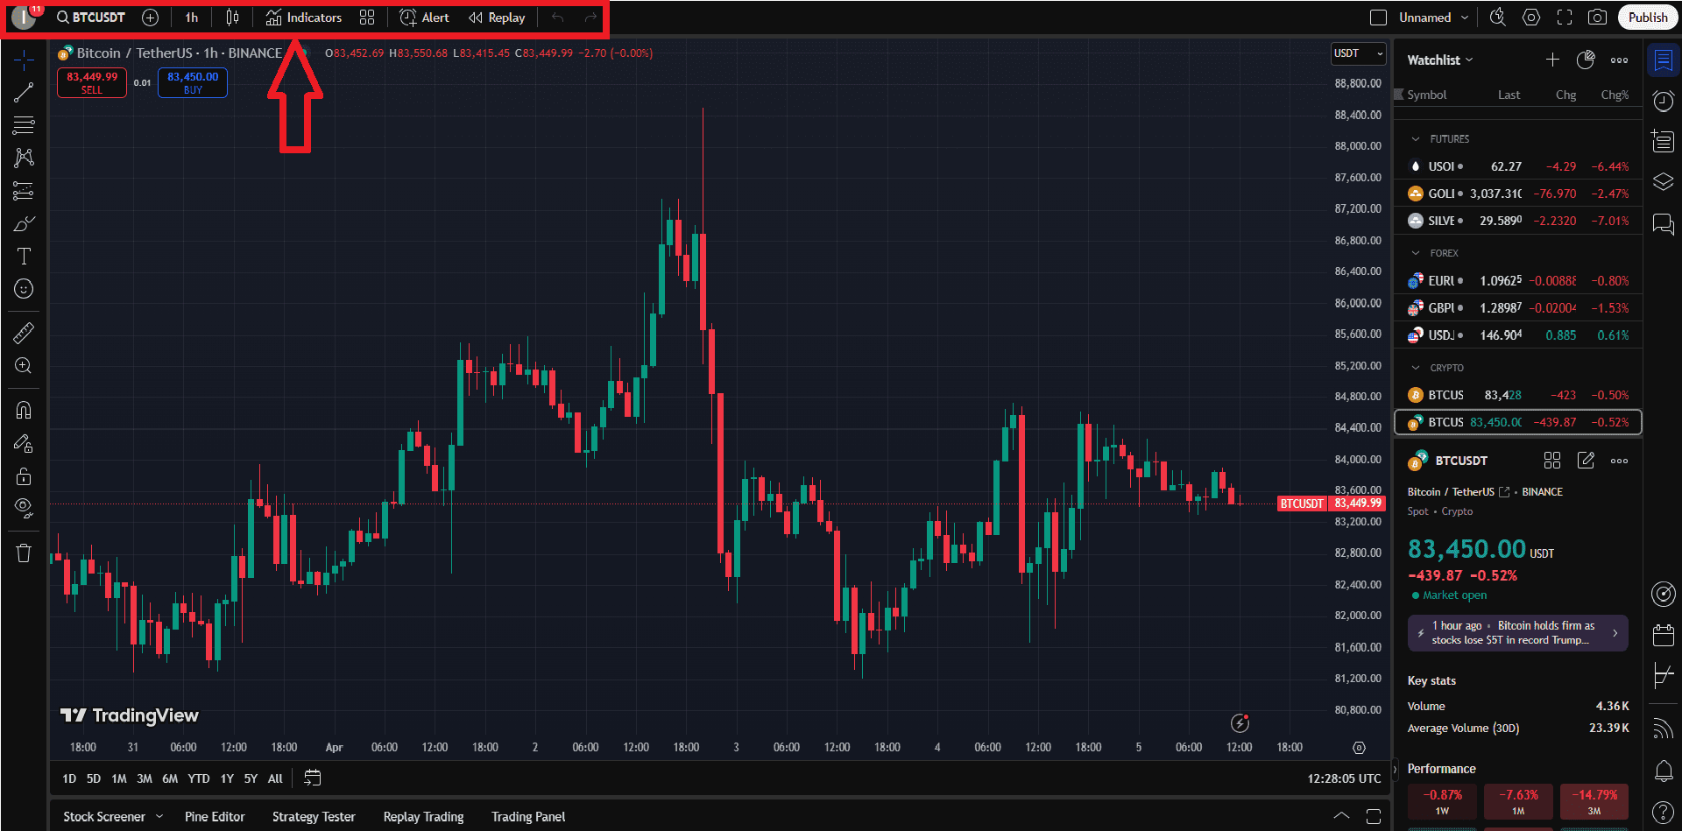Collapse the FOREX watchlist section
The image size is (1682, 831).
tap(1416, 253)
